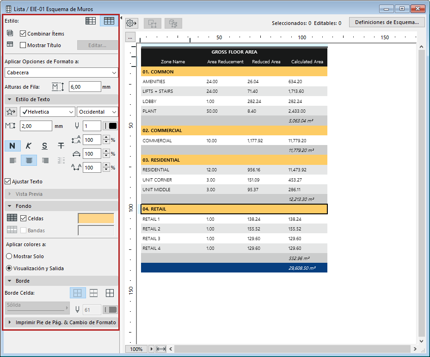
Task: Select center text alignment icon
Action: pos(29,160)
